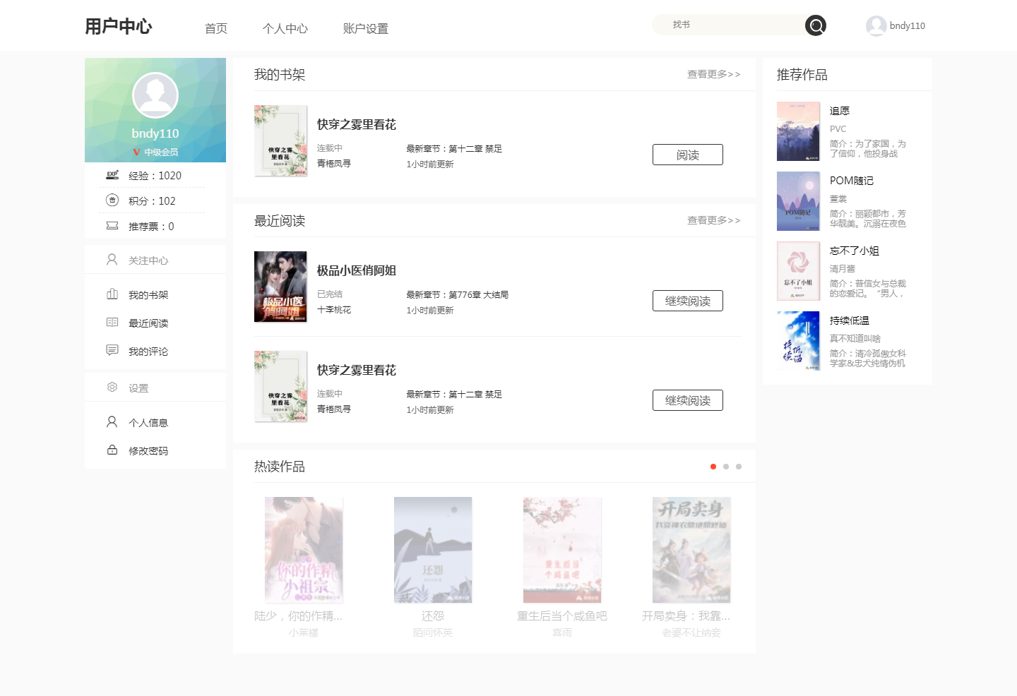1017x696 pixels.
Task: Open 我的评论 via its comment icon
Action: click(x=112, y=350)
